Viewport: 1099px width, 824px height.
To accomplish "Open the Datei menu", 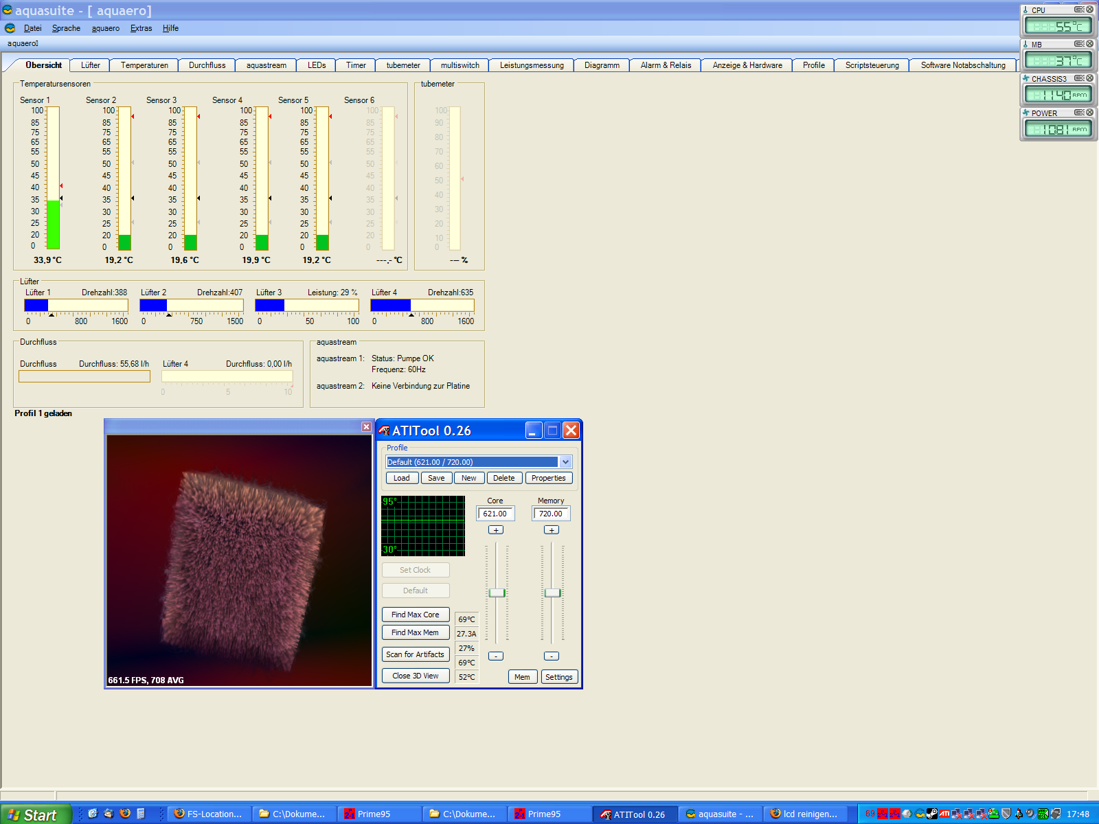I will pyautogui.click(x=32, y=28).
